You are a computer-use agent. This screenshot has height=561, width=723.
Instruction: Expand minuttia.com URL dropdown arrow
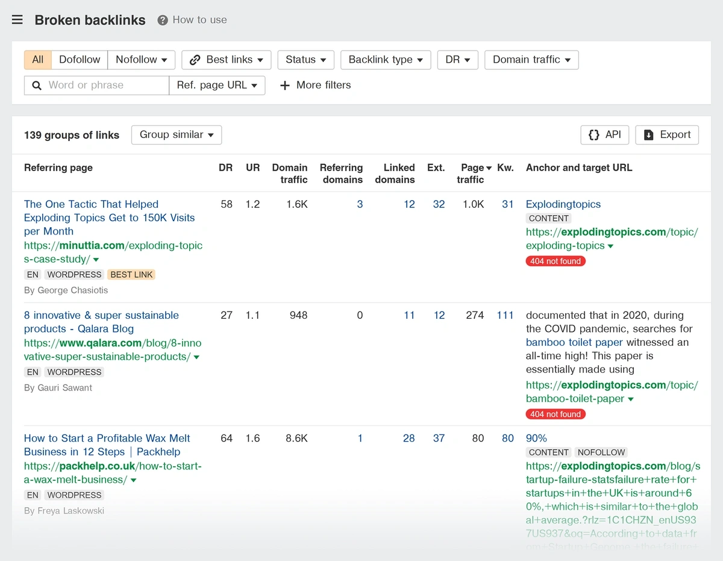[x=96, y=260]
